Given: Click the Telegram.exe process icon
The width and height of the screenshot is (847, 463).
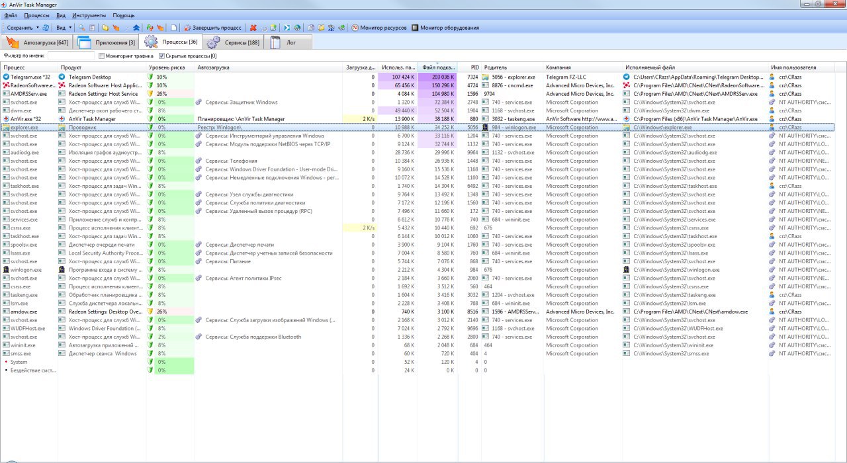Looking at the screenshot, I should point(6,77).
